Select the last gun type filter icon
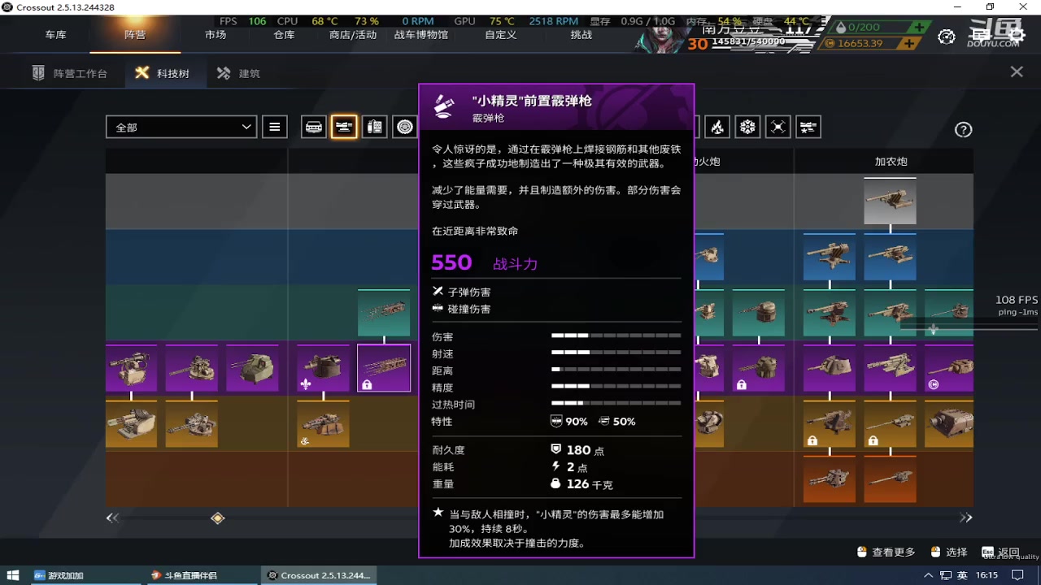The height and width of the screenshot is (585, 1041). point(808,127)
